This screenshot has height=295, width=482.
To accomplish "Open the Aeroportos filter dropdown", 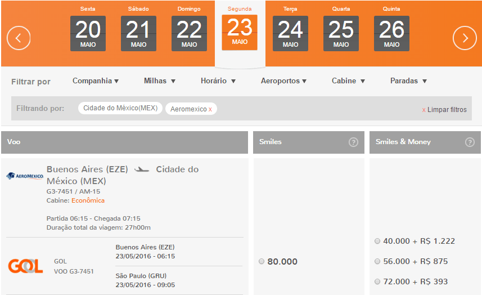I will coord(283,81).
